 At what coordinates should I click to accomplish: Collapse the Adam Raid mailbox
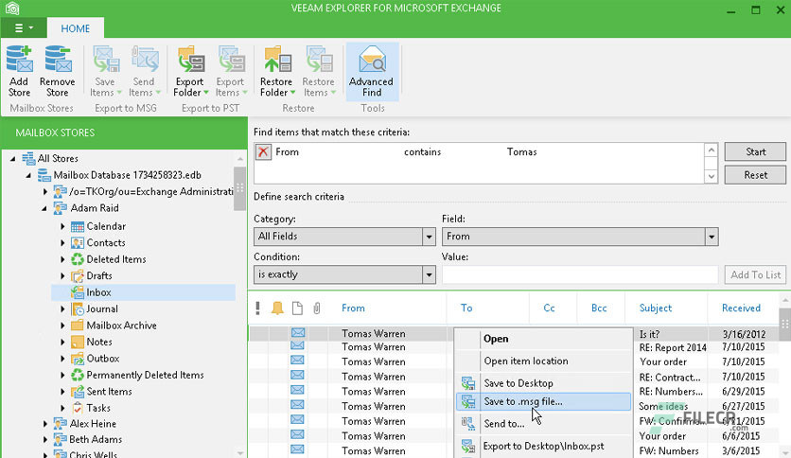(x=44, y=208)
